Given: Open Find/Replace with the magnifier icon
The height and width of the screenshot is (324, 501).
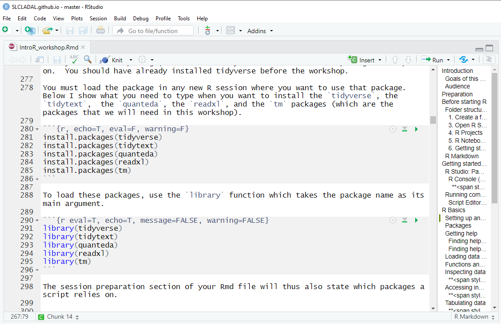Looking at the screenshot, I should click(x=88, y=60).
